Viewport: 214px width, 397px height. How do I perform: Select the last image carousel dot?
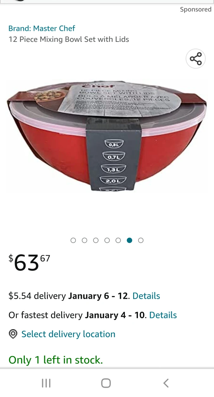tap(141, 240)
